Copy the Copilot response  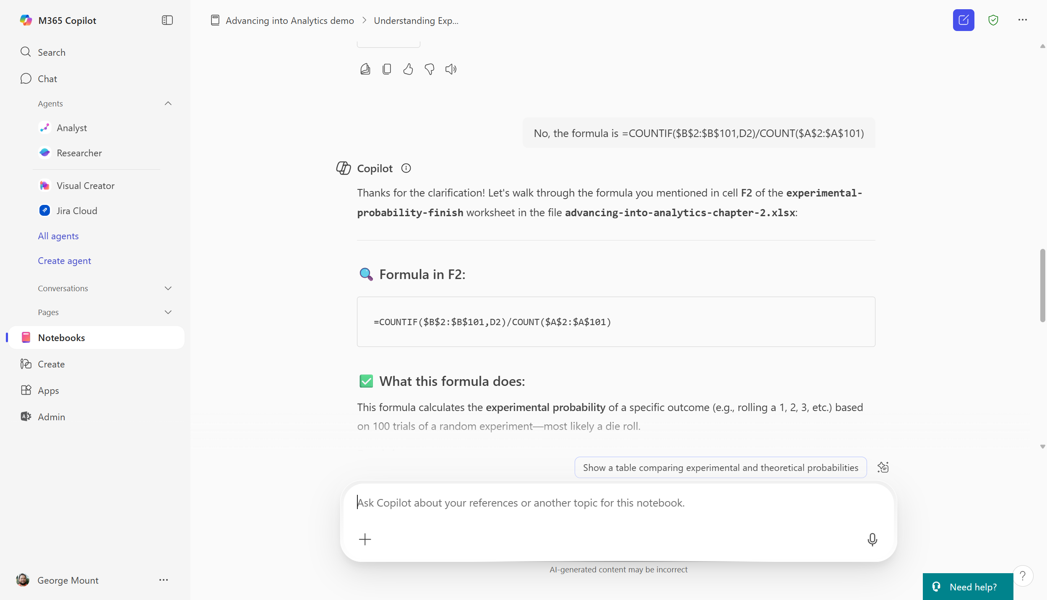(x=387, y=69)
